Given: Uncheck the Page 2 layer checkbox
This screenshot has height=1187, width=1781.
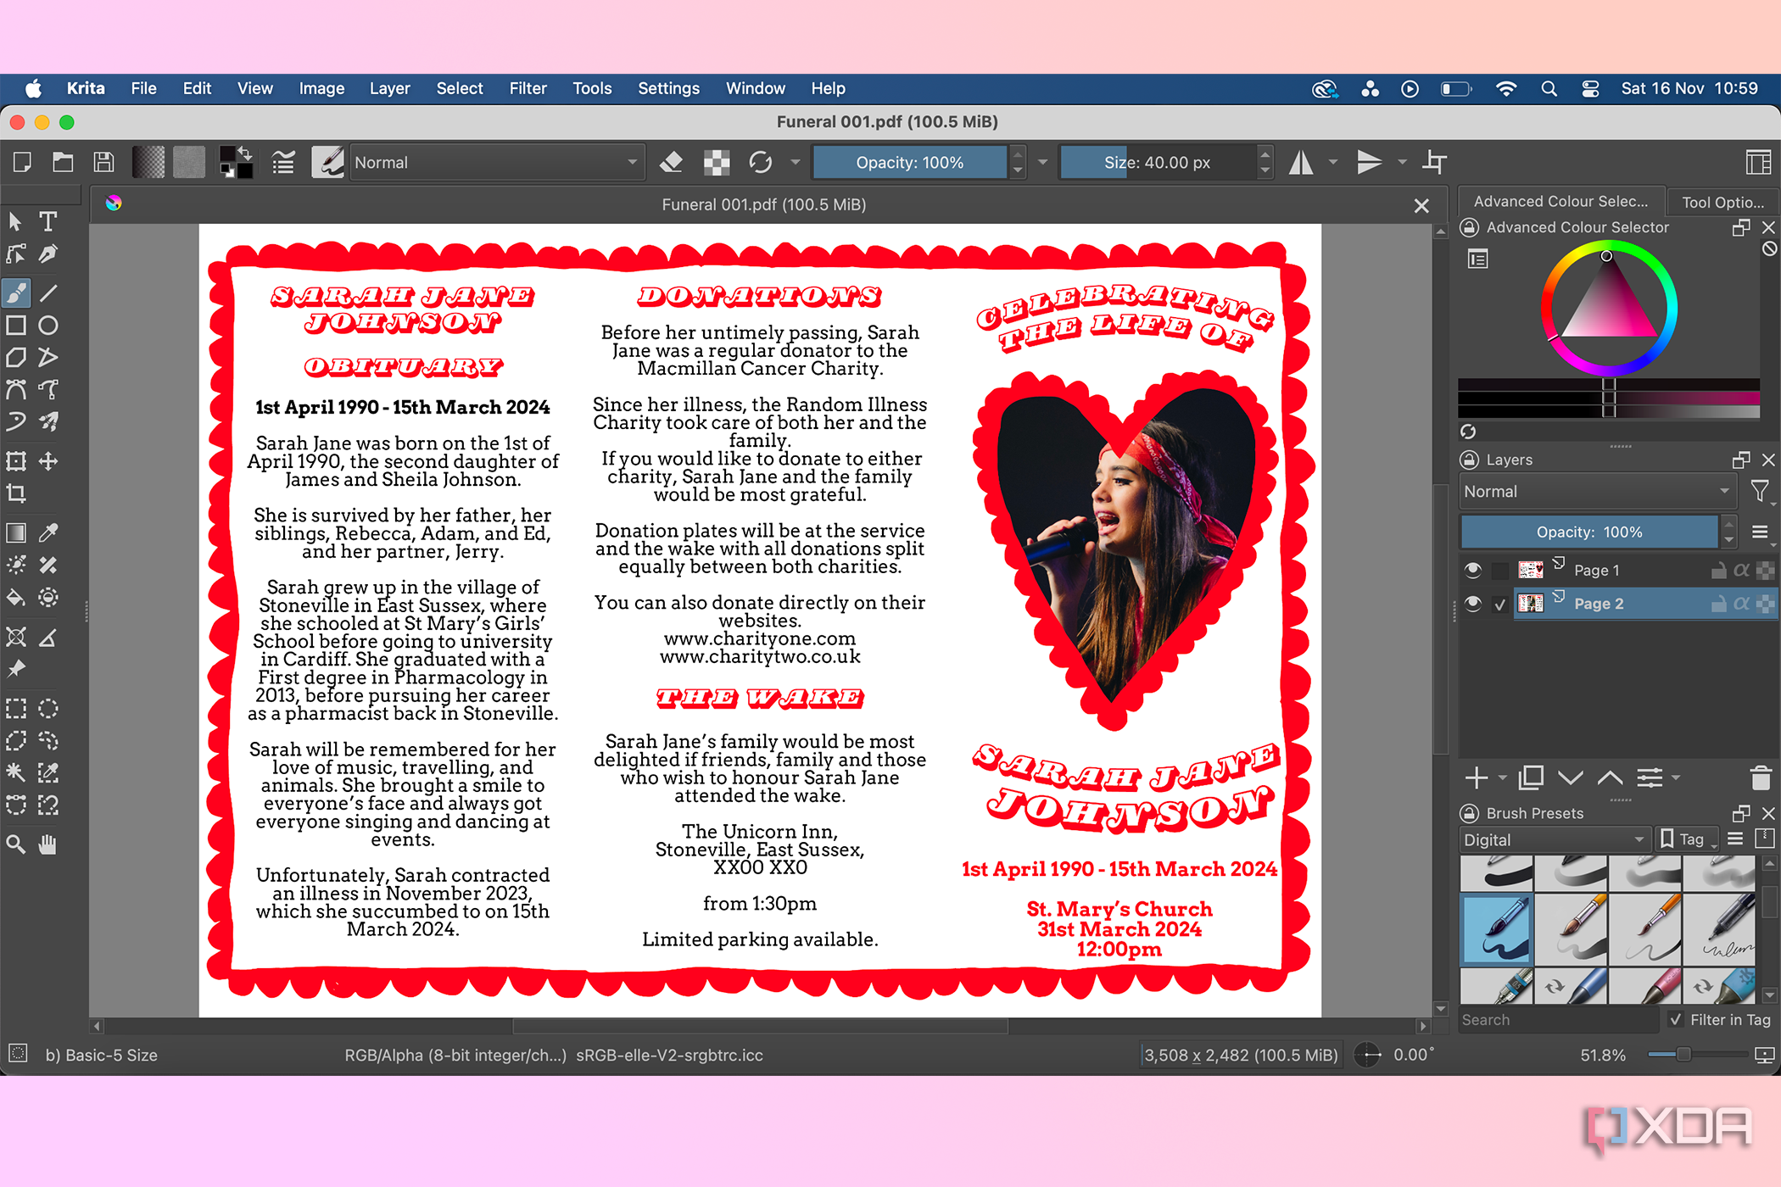Looking at the screenshot, I should [1499, 604].
